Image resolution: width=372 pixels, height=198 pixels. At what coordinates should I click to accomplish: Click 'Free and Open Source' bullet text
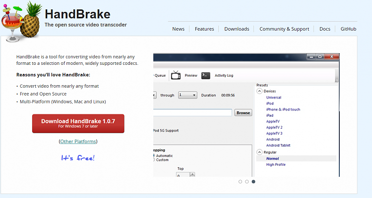coord(43,94)
